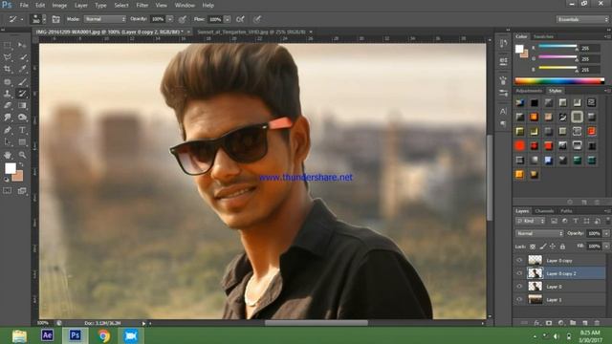
Task: Open the brush Mode dropdown
Action: click(105, 19)
